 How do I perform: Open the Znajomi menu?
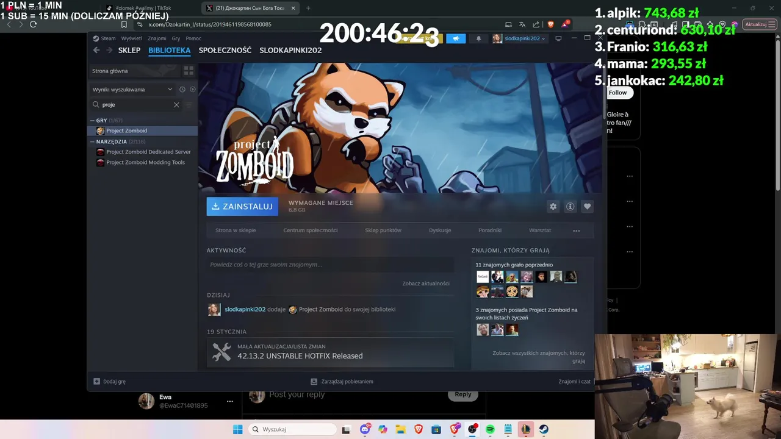coord(157,38)
